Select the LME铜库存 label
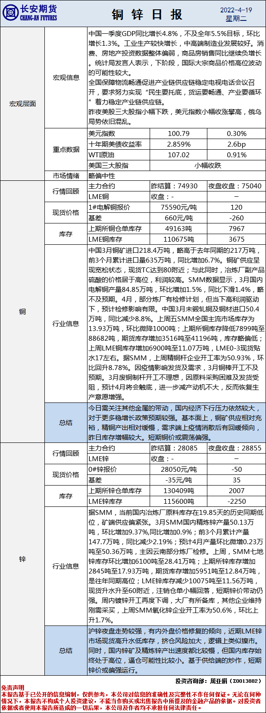Viewport: 266px width, 713px height. click(105, 239)
